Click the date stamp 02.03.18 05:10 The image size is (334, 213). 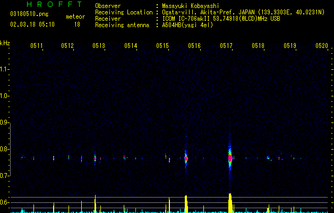coord(32,24)
